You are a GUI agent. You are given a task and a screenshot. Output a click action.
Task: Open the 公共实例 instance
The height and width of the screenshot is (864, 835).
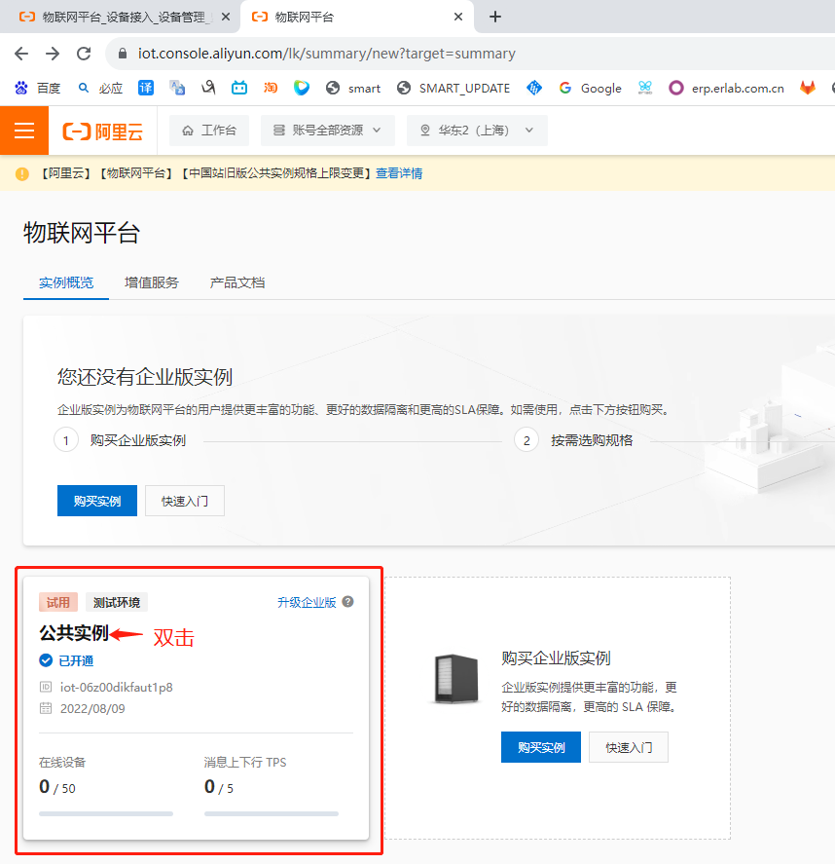[74, 633]
